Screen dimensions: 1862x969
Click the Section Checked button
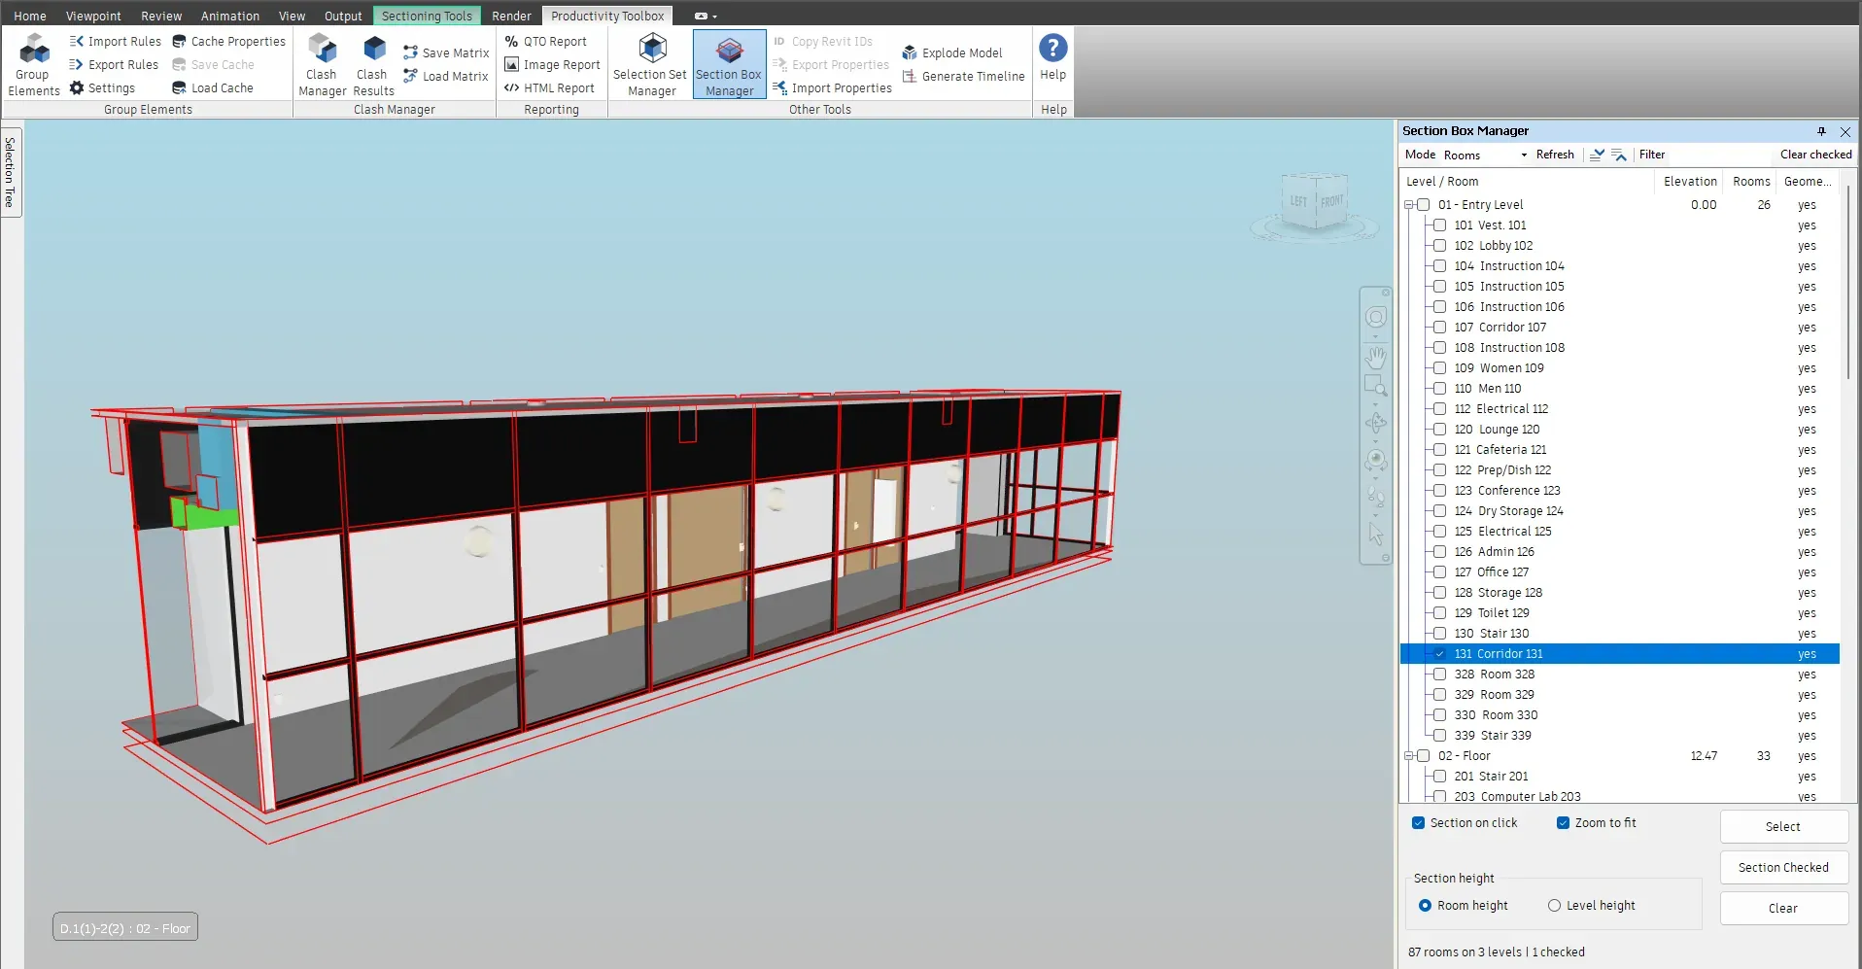(x=1783, y=867)
